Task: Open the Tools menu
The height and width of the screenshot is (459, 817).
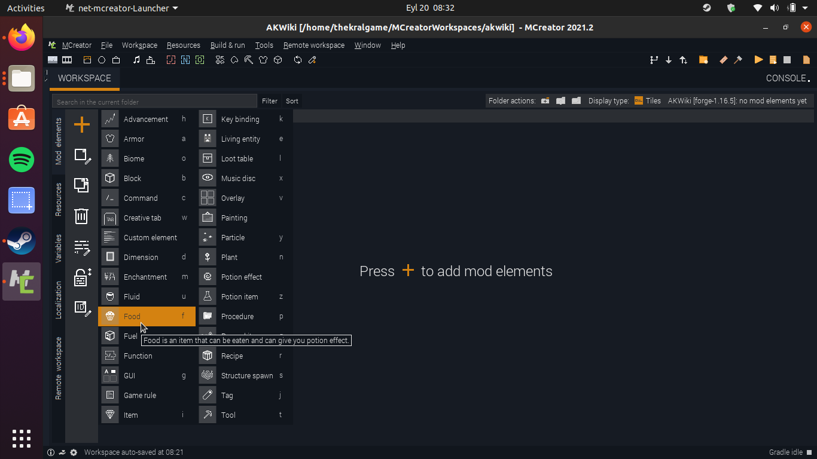Action: tap(264, 45)
